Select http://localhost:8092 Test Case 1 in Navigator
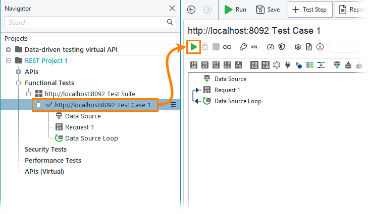The height and width of the screenshot is (214, 370). pos(102,105)
